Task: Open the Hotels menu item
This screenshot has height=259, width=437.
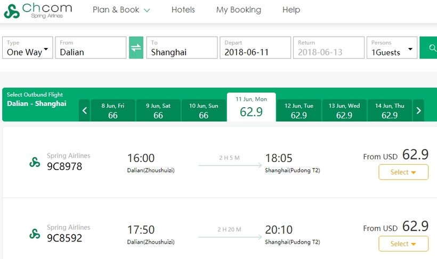Action: tap(183, 10)
